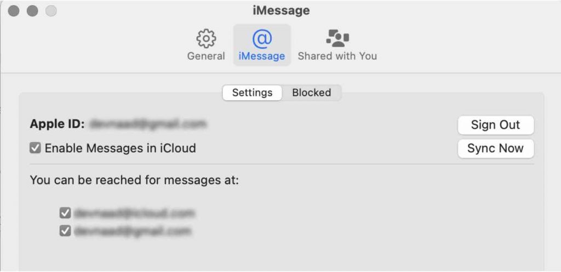The image size is (561, 272).
Task: Click the "General" label in toolbar
Action: (206, 56)
